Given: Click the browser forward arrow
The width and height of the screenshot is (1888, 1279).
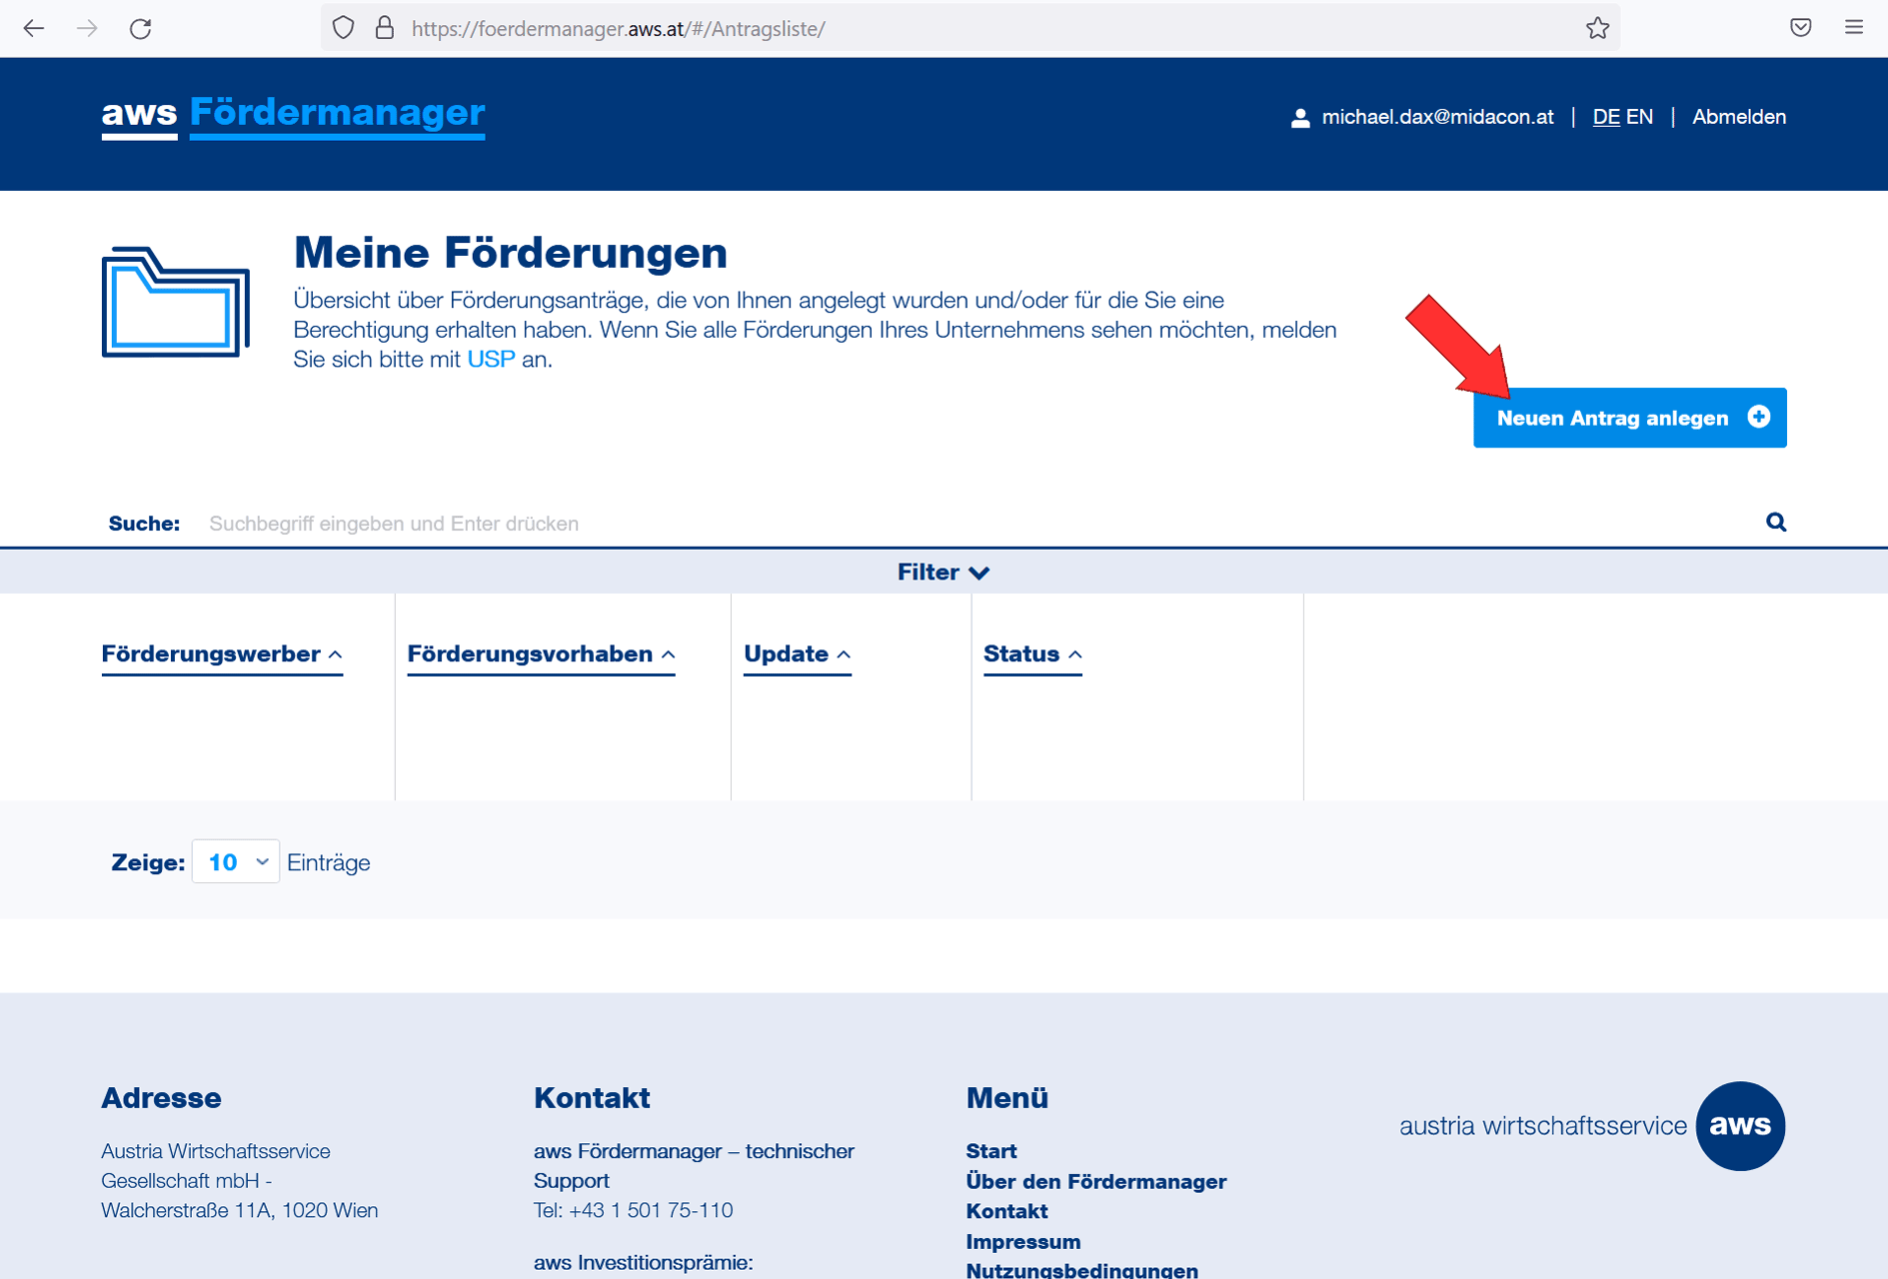Looking at the screenshot, I should pyautogui.click(x=87, y=28).
